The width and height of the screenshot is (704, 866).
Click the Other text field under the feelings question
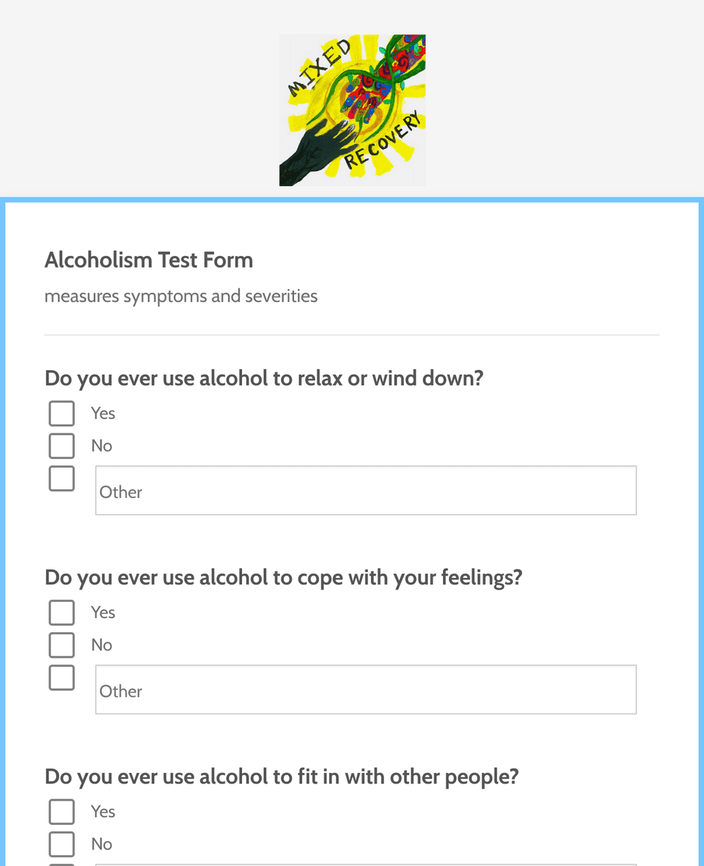tap(365, 689)
